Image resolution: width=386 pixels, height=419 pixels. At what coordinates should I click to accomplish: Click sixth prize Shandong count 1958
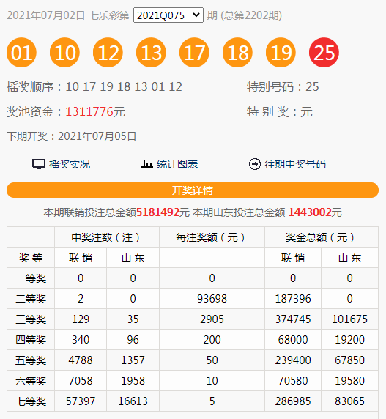pyautogui.click(x=133, y=381)
